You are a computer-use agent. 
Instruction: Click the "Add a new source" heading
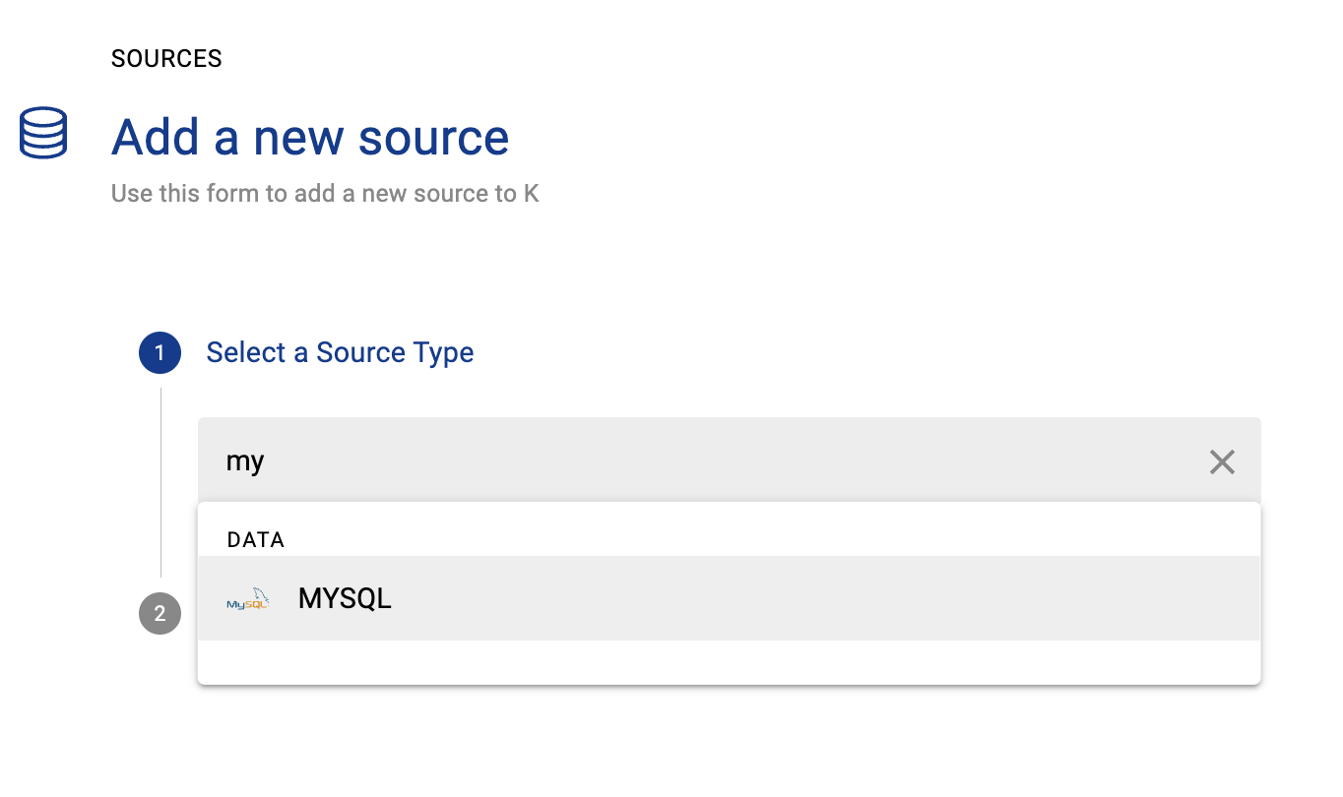[x=310, y=137]
